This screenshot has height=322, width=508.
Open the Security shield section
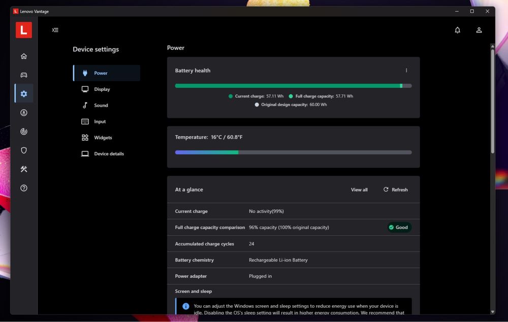(x=24, y=150)
